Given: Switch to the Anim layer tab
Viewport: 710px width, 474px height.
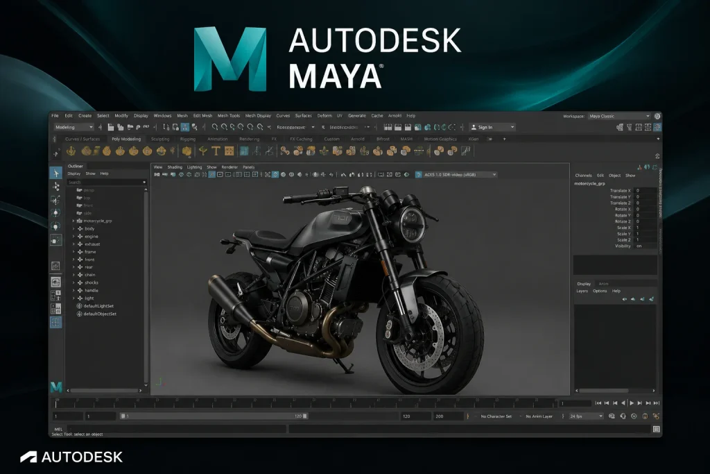Looking at the screenshot, I should coord(604,284).
